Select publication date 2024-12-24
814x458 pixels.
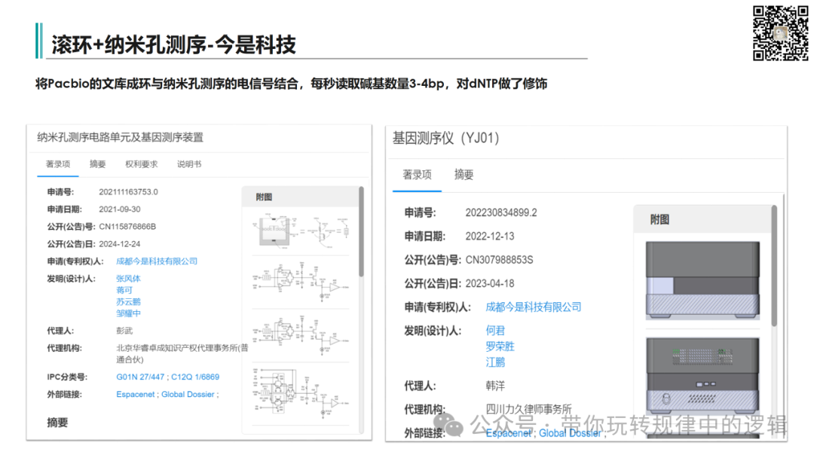[119, 244]
